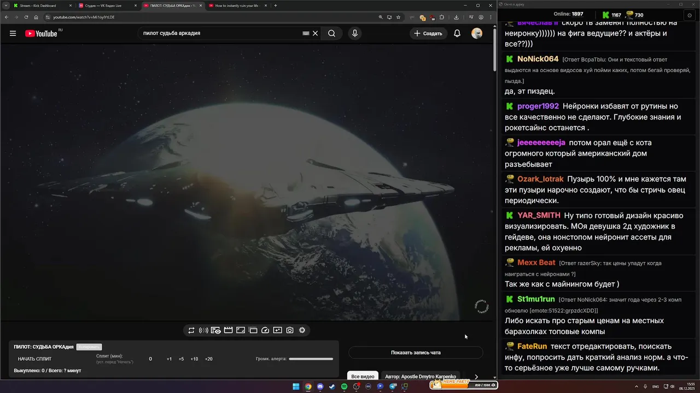The width and height of the screenshot is (700, 393).
Task: Open playback speed gauge icon
Action: pos(265,330)
